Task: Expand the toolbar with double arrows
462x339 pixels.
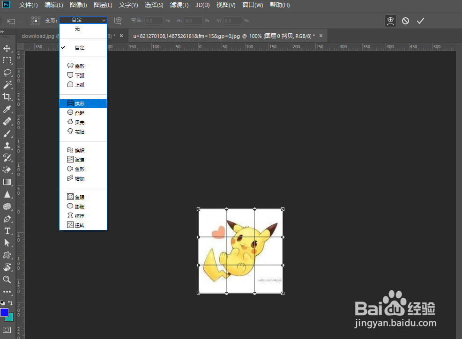Action: [2, 31]
